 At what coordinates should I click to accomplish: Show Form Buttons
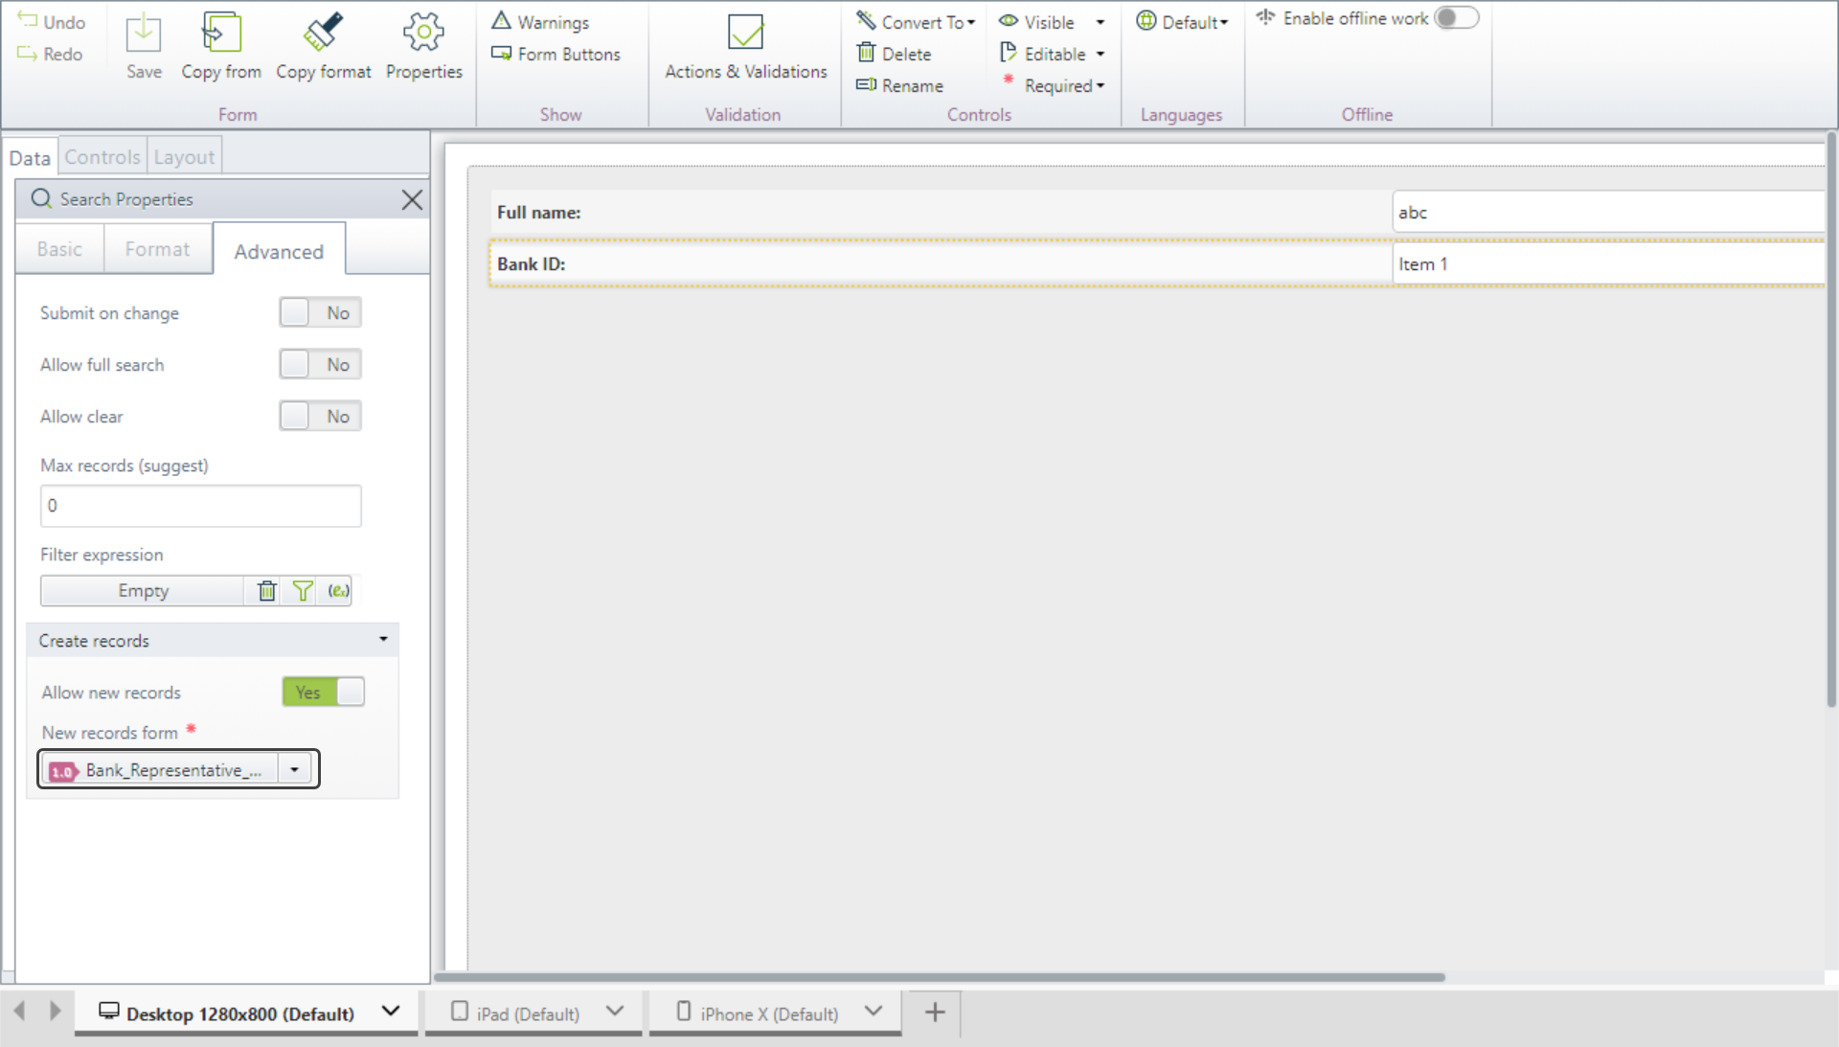(x=556, y=55)
